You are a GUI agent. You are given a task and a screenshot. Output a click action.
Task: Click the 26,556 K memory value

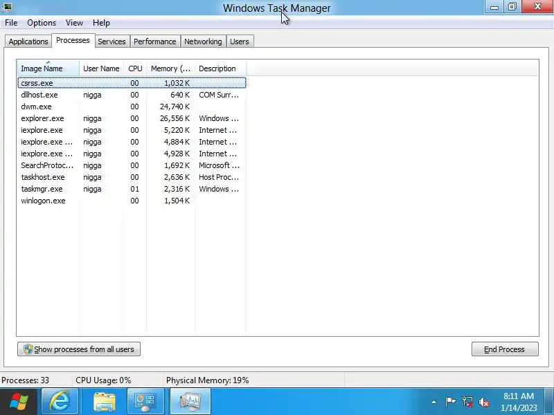click(175, 118)
